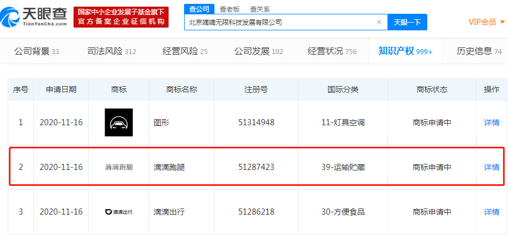
Task: Select the 查公司 search tab
Action: [x=199, y=9]
